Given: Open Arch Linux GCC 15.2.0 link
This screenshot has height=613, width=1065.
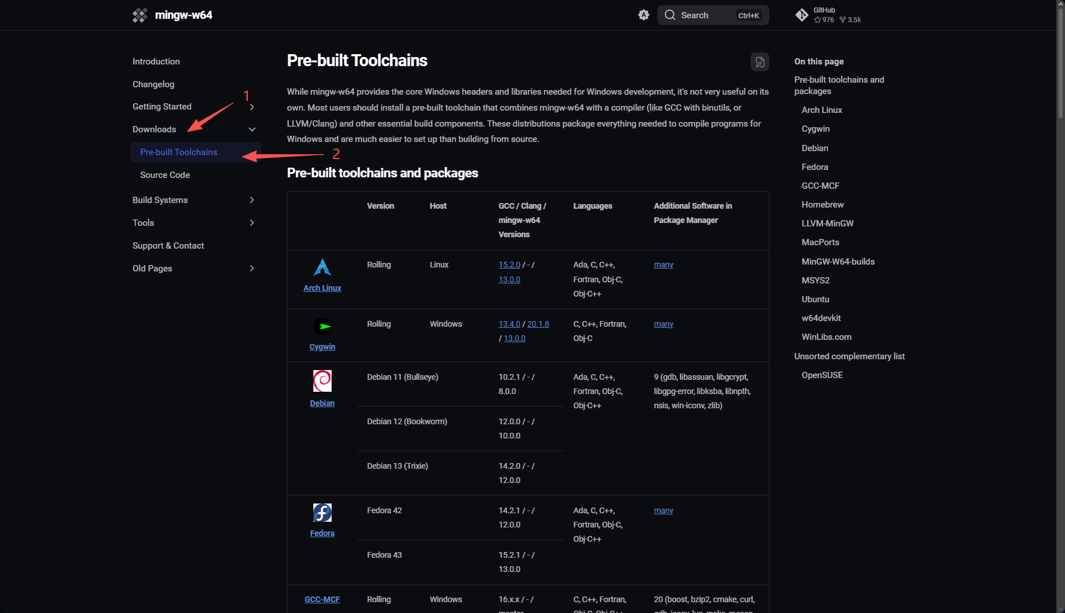Looking at the screenshot, I should click(x=510, y=265).
